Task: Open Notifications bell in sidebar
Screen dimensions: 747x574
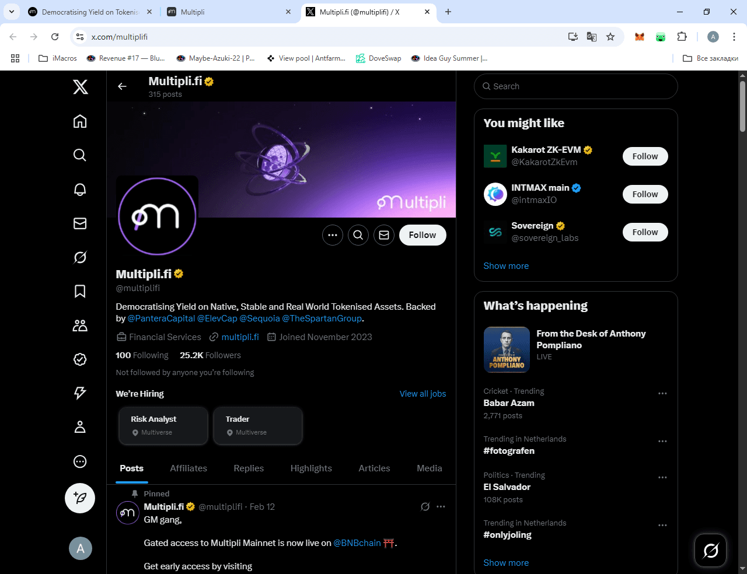Action: point(80,189)
